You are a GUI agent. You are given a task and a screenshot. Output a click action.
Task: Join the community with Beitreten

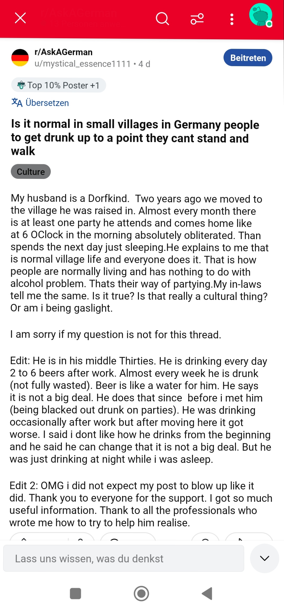click(x=248, y=58)
